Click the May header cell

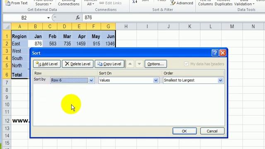94,36
